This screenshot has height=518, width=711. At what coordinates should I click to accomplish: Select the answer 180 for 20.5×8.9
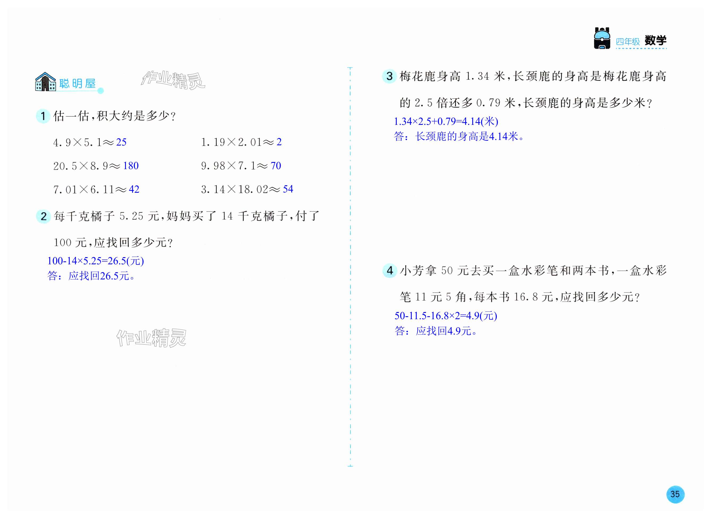(131, 166)
